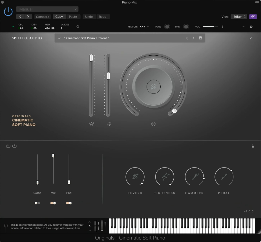Image resolution: width=261 pixels, height=242 pixels.
Task: Open the MIDI channel ANY dropdown
Action: click(x=144, y=27)
